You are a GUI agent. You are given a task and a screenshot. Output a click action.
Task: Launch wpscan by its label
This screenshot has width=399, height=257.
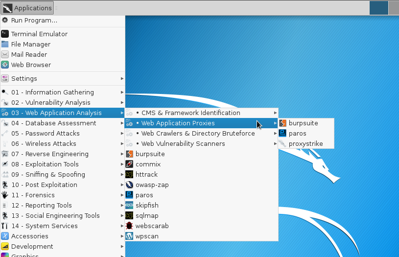[x=147, y=236]
